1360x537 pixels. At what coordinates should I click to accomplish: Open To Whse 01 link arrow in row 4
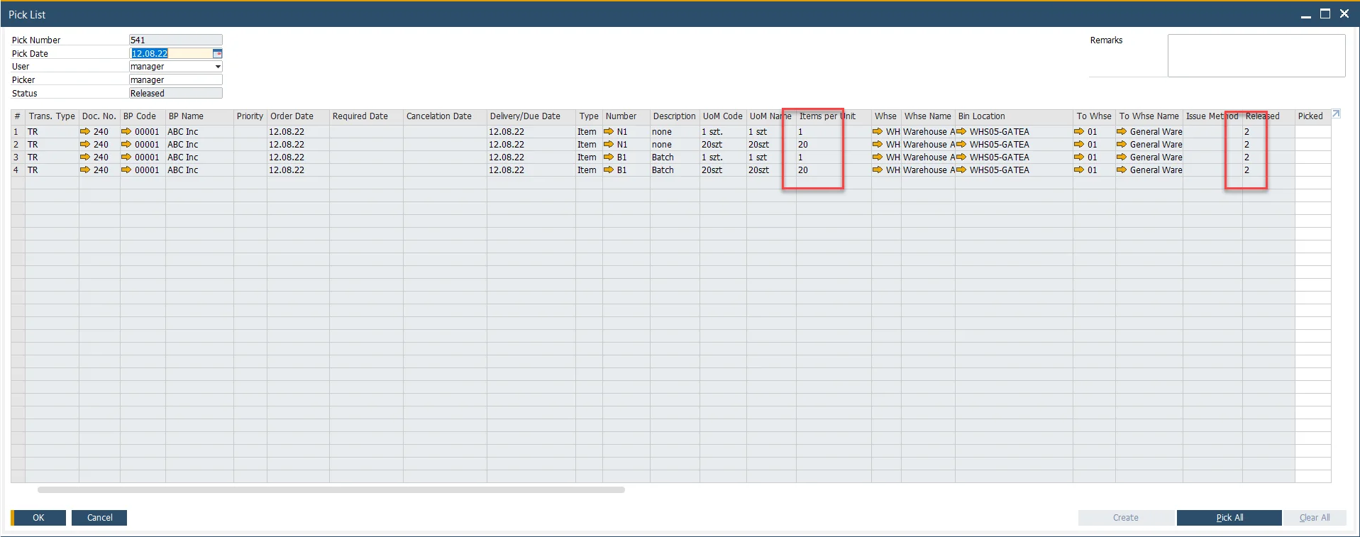click(1079, 170)
